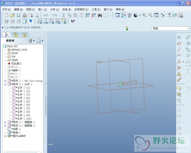Collapse 阵列 2 / 合并 1

(5, 84)
